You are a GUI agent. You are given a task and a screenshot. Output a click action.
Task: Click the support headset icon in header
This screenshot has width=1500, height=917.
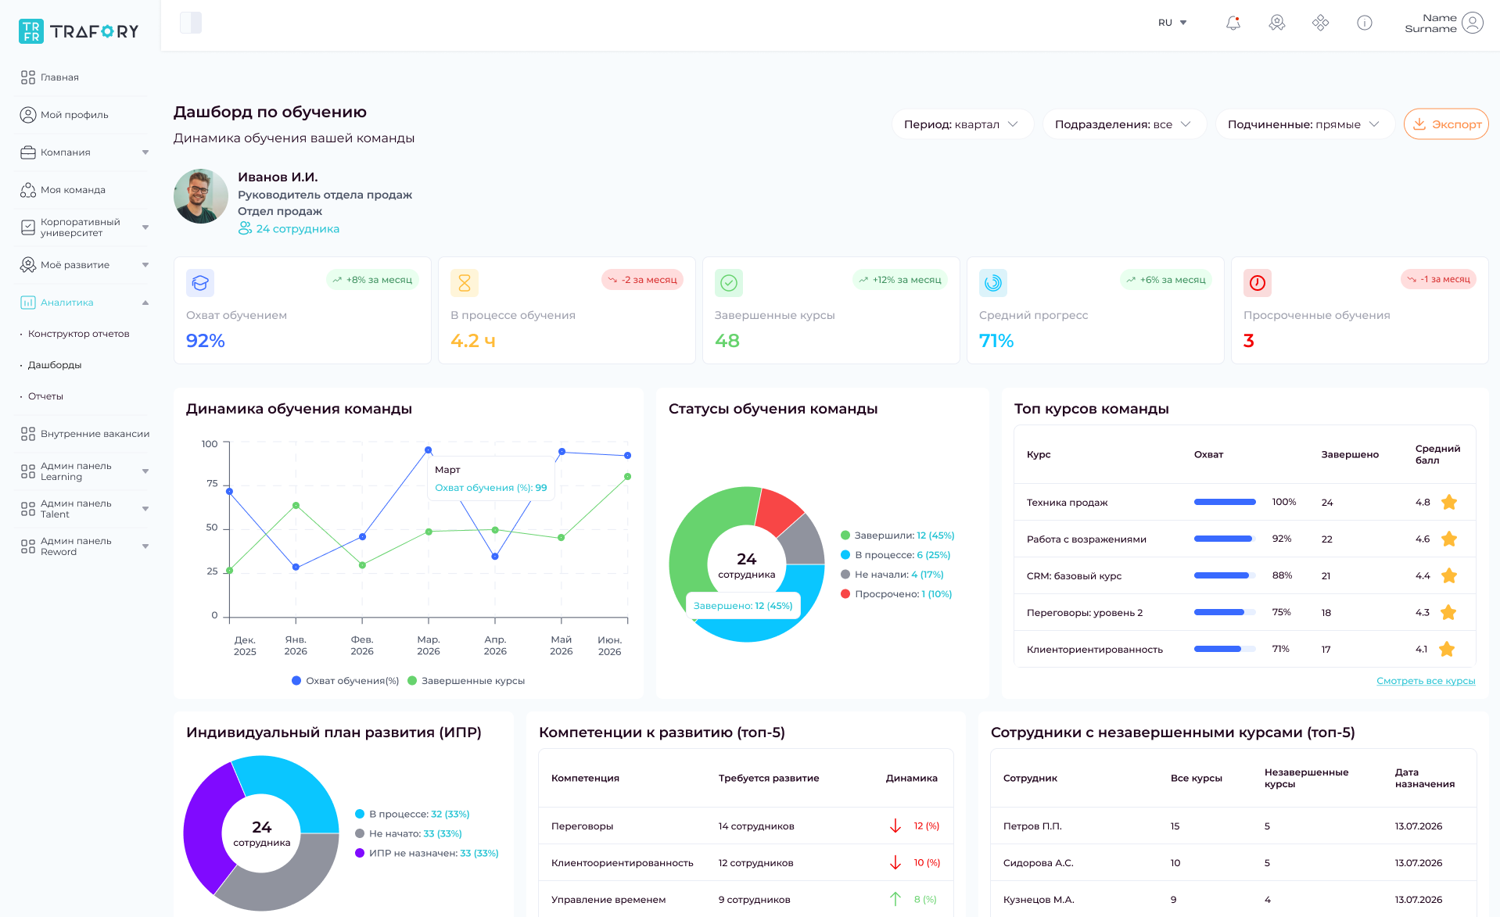point(1276,23)
